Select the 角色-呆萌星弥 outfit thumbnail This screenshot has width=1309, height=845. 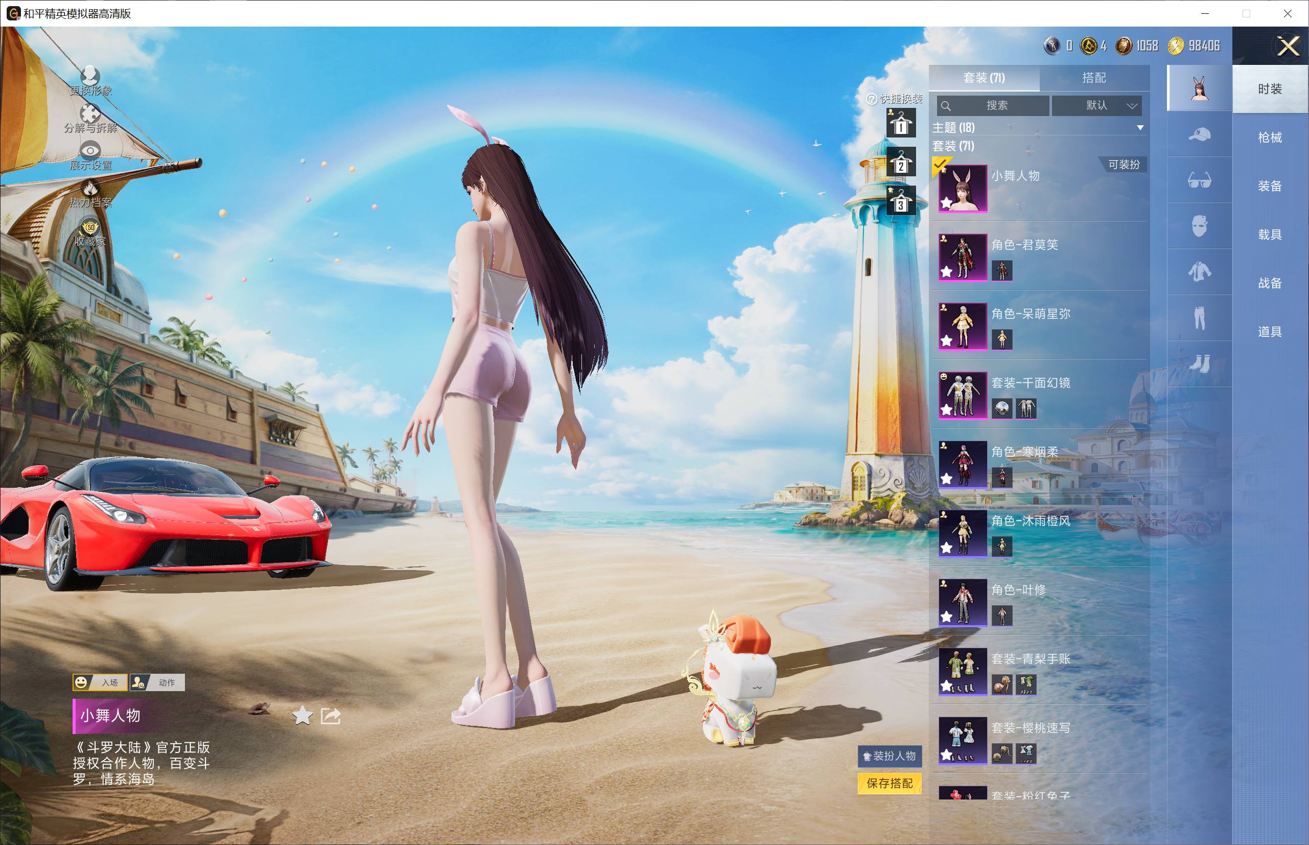coord(963,327)
